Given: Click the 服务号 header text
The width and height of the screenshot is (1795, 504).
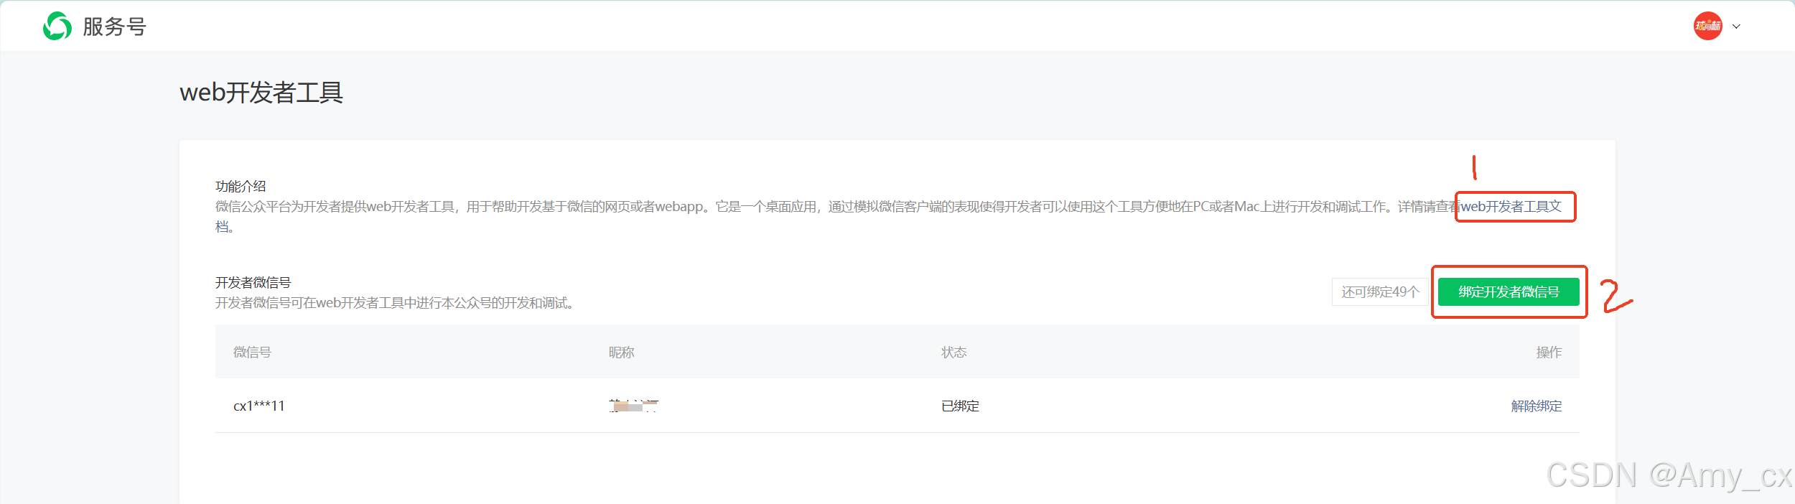Looking at the screenshot, I should point(115,27).
